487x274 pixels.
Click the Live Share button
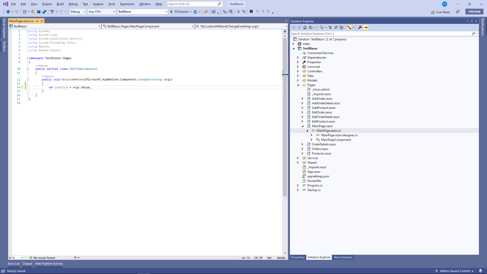pyautogui.click(x=440, y=12)
